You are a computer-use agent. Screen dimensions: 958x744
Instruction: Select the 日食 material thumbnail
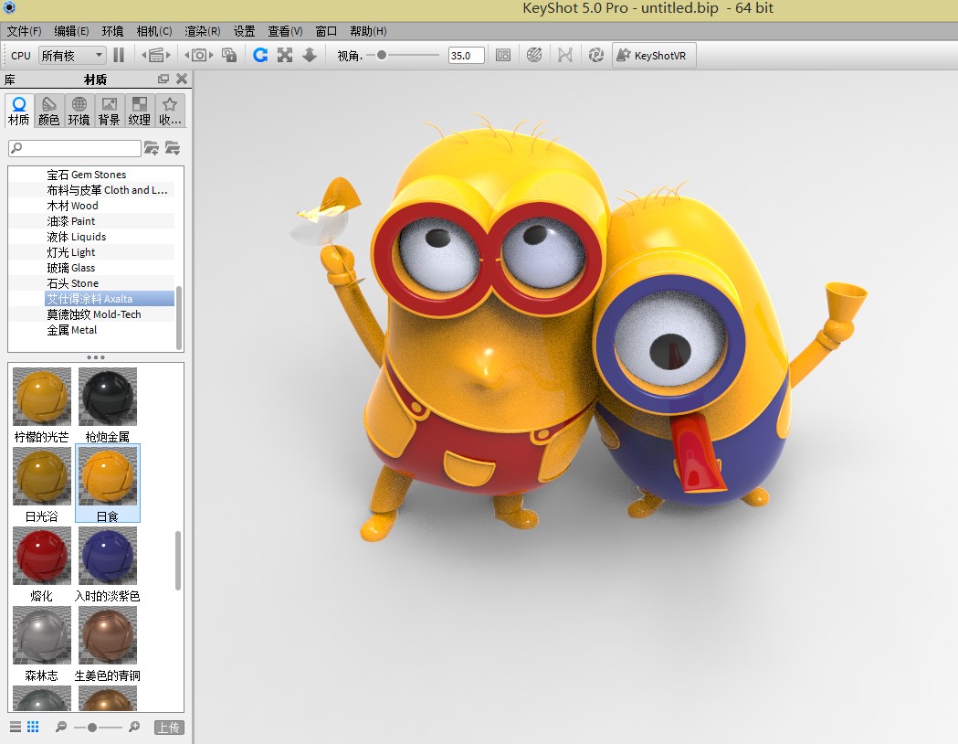[108, 475]
